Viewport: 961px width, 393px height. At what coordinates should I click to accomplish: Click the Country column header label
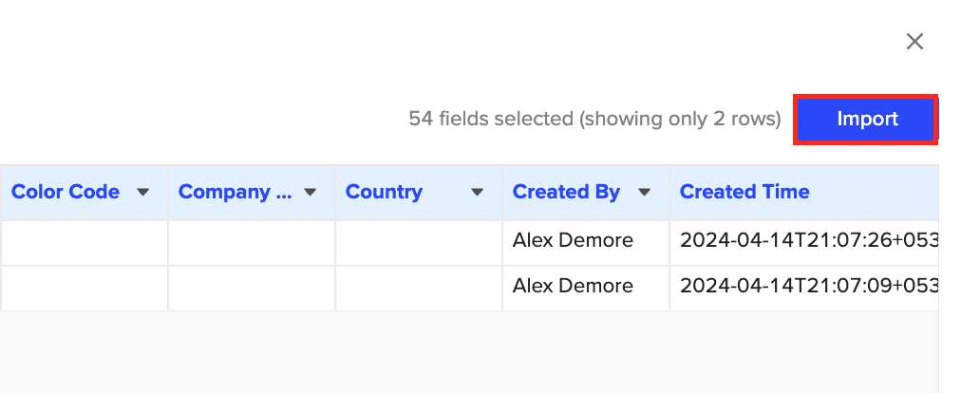[x=383, y=192]
